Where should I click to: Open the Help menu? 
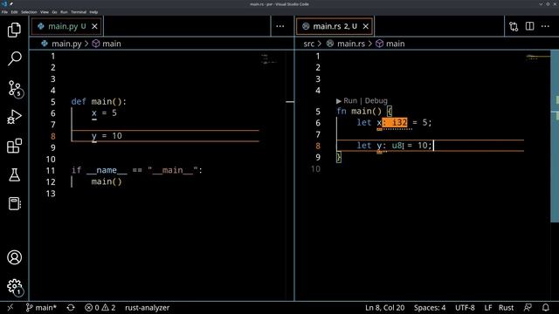(x=93, y=12)
